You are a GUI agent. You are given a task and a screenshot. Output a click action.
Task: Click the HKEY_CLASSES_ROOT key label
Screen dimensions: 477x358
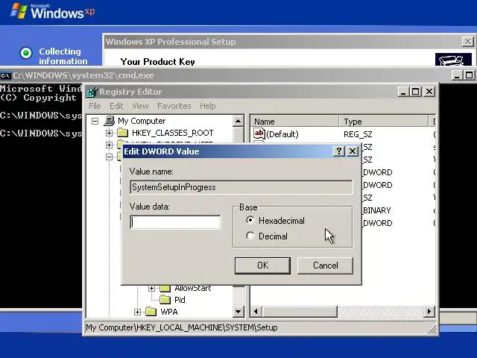[x=172, y=133]
